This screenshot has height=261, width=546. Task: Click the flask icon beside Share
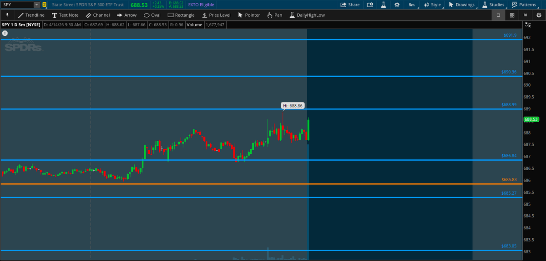coord(383,5)
